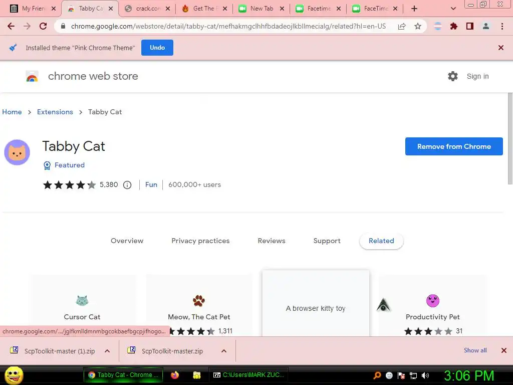The height and width of the screenshot is (385, 513).
Task: Go back using the browser back arrow
Action: point(11,26)
